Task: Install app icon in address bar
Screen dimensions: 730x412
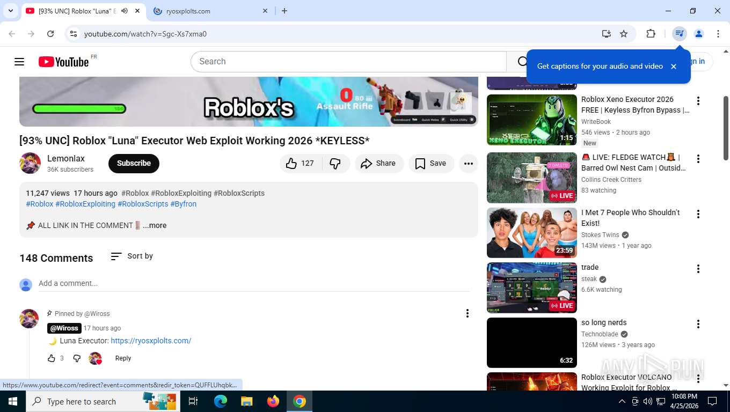Action: (607, 34)
